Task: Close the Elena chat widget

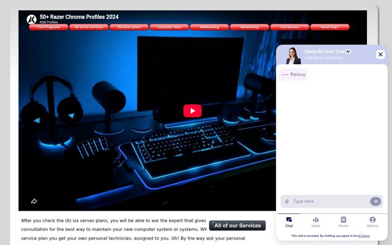Action: point(381,54)
